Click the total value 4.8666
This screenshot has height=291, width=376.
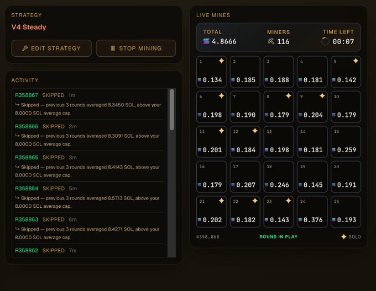click(x=224, y=41)
